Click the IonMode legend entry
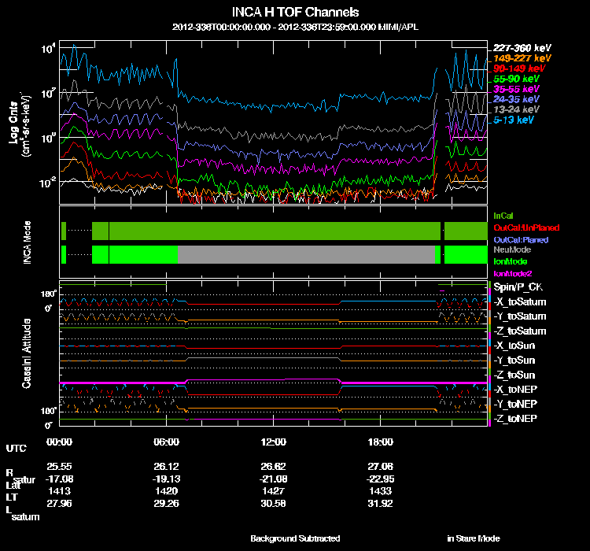Viewport: 590px width, 551px height. tap(511, 261)
